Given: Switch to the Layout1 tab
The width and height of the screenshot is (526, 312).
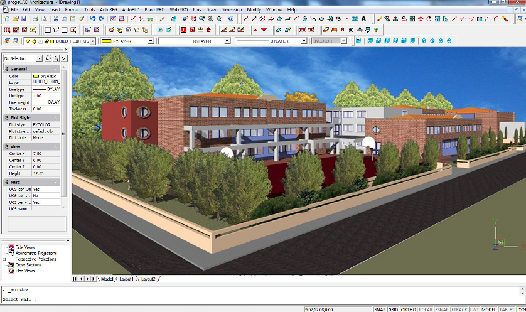Looking at the screenshot, I should 127,279.
